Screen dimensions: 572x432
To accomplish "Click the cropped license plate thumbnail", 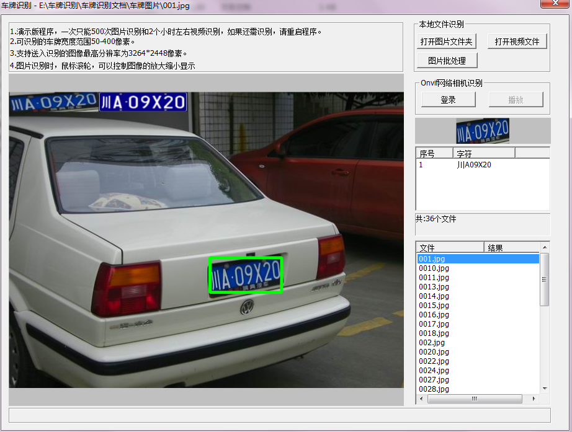I will tap(482, 131).
